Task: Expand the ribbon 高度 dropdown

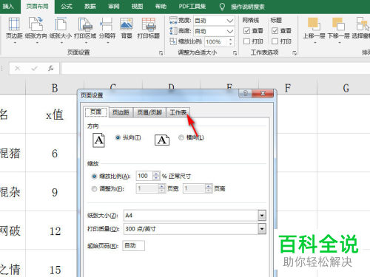Action: tap(230, 31)
